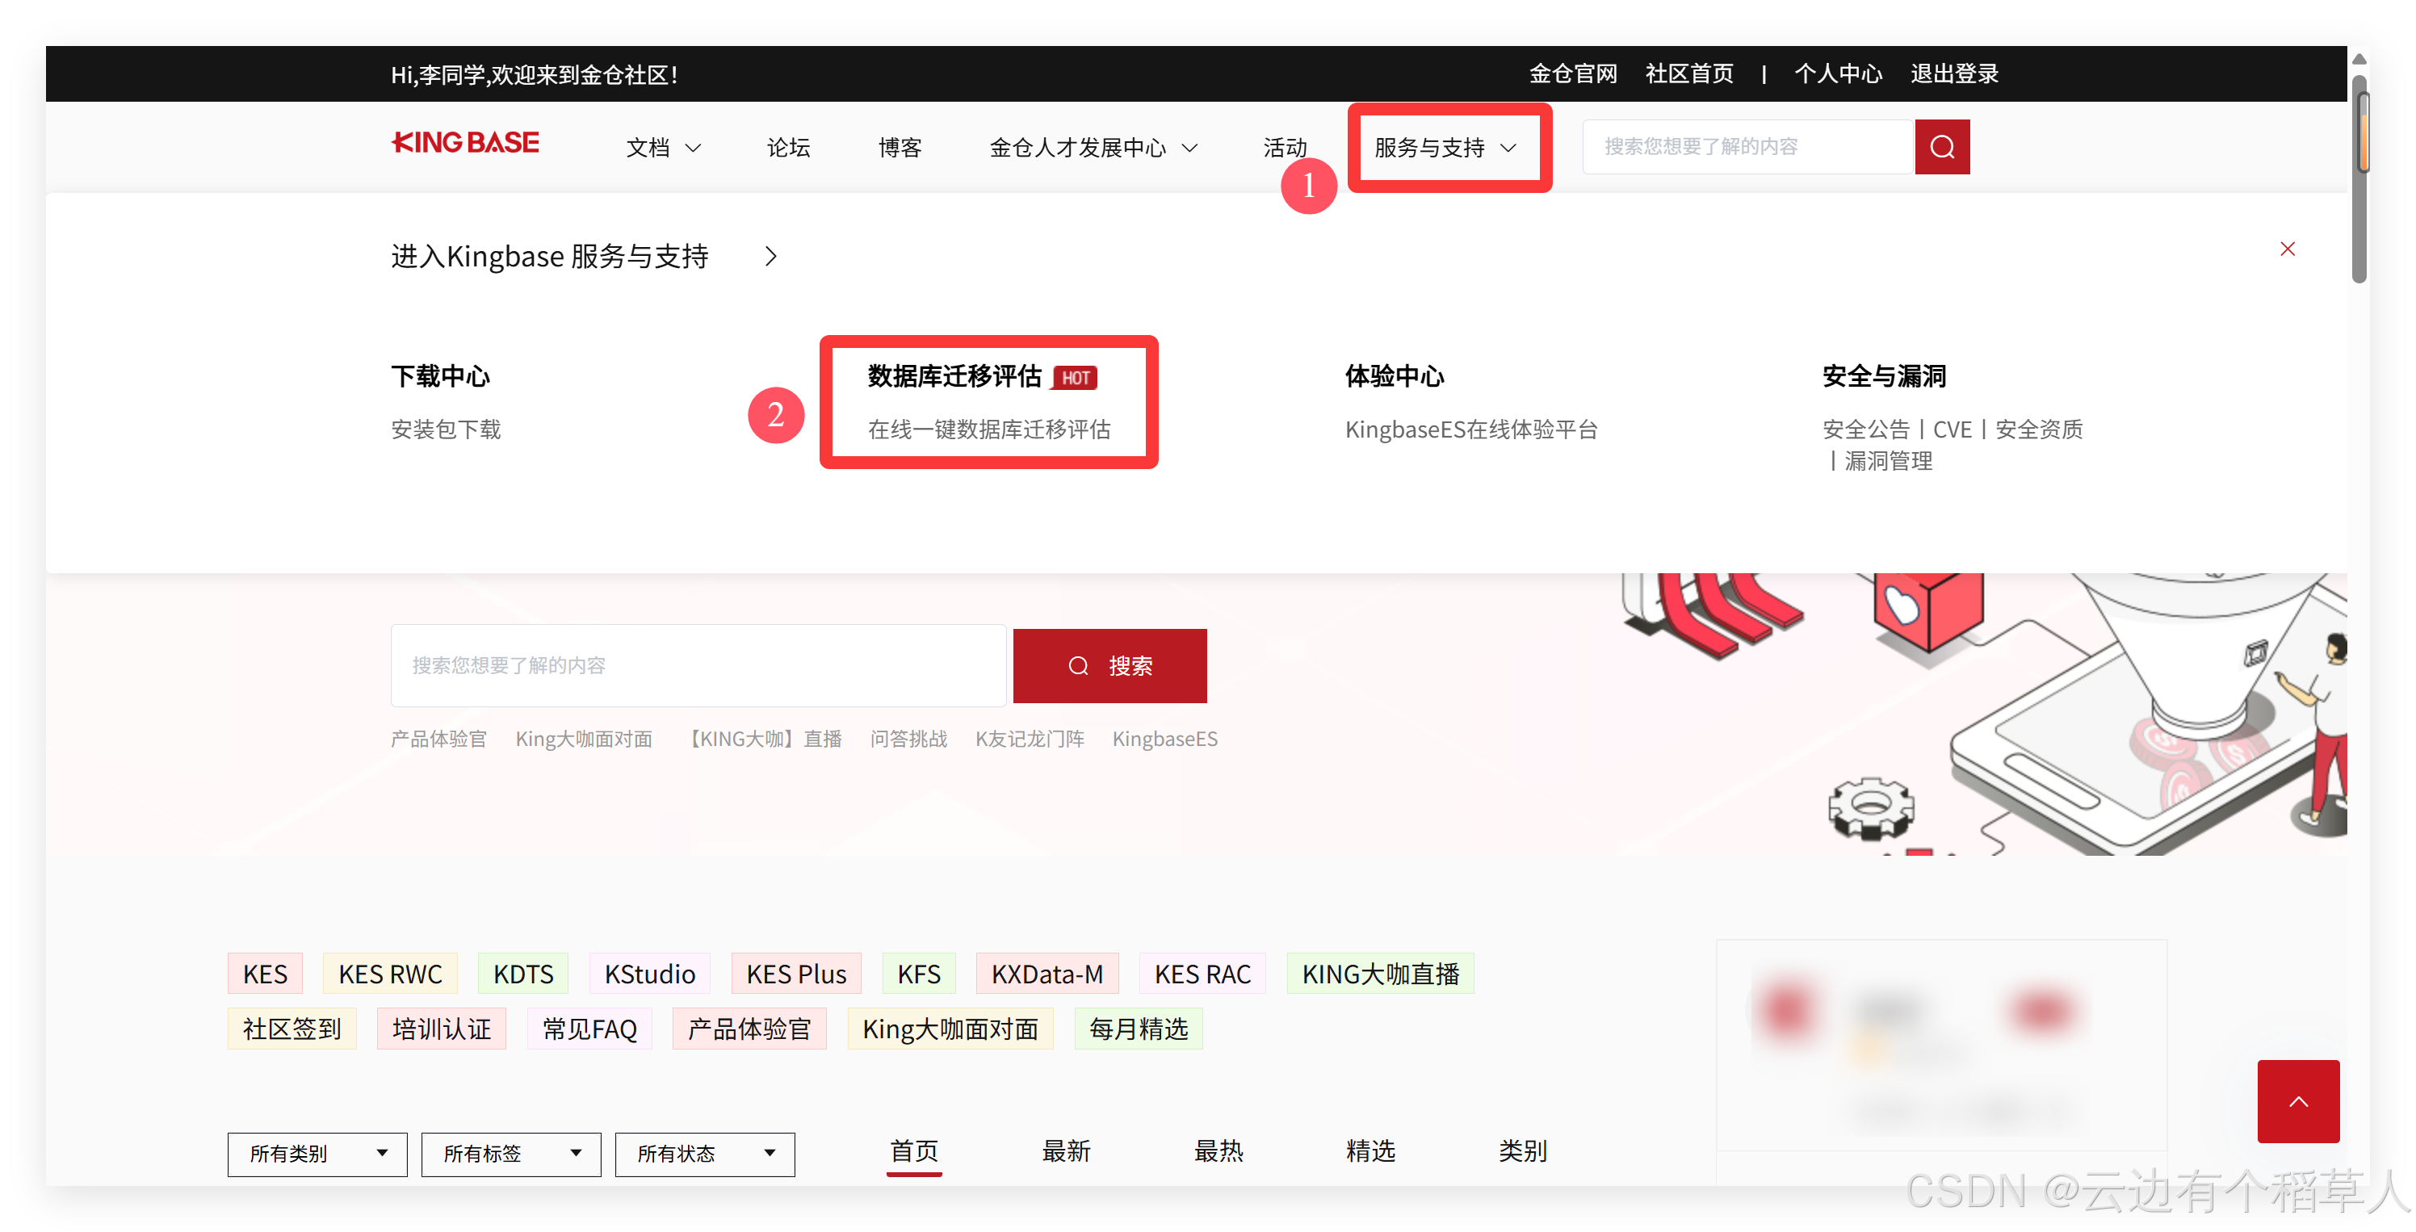The image size is (2416, 1232).
Task: Open the 论坛 menu item
Action: click(788, 148)
